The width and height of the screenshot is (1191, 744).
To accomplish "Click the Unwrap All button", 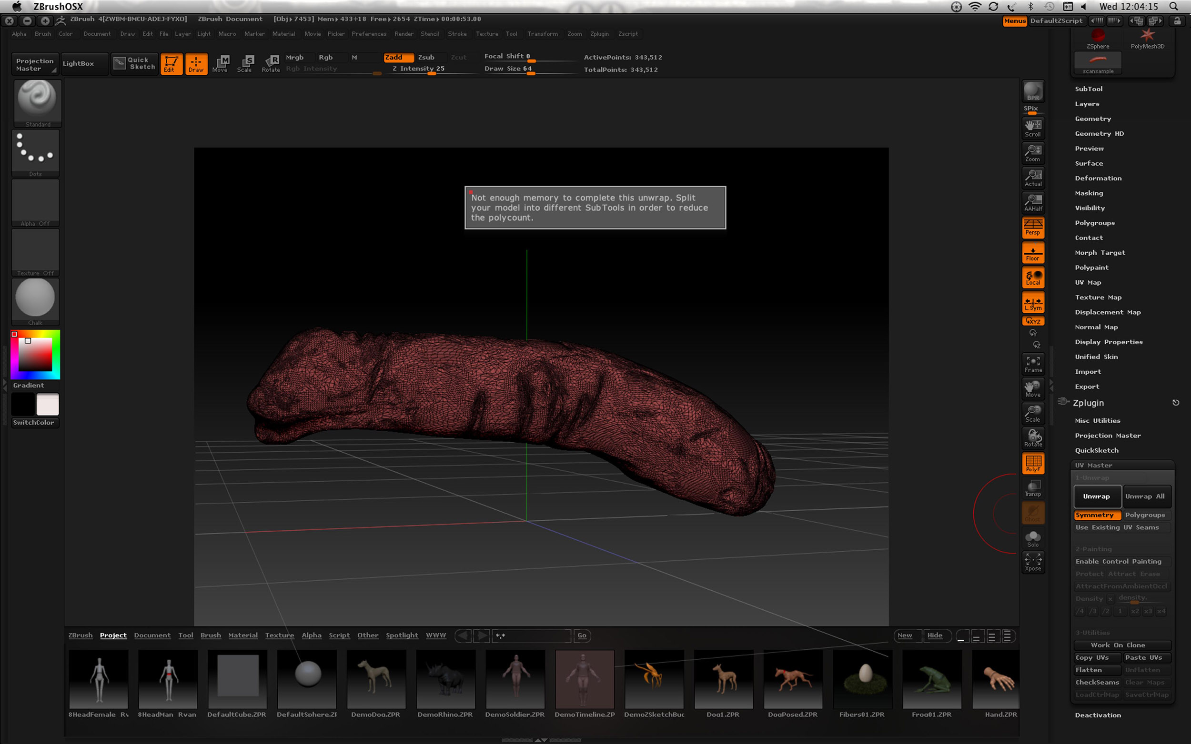I will tap(1146, 496).
